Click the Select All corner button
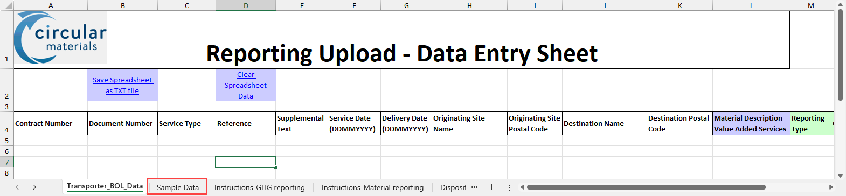Viewport: 846px width, 196px height. pos(6,5)
